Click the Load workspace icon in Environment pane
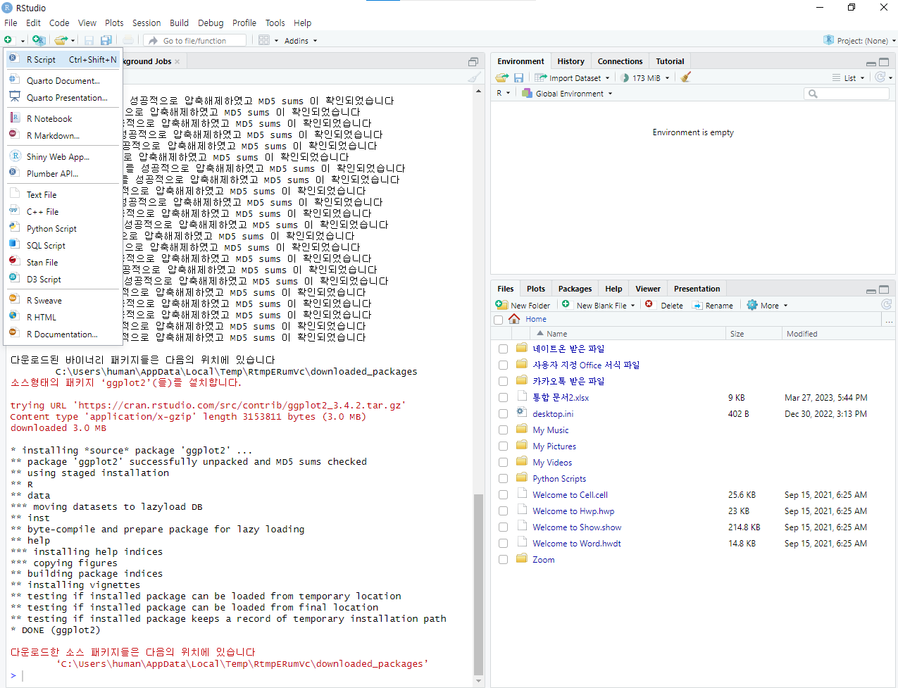This screenshot has height=688, width=898. (501, 77)
